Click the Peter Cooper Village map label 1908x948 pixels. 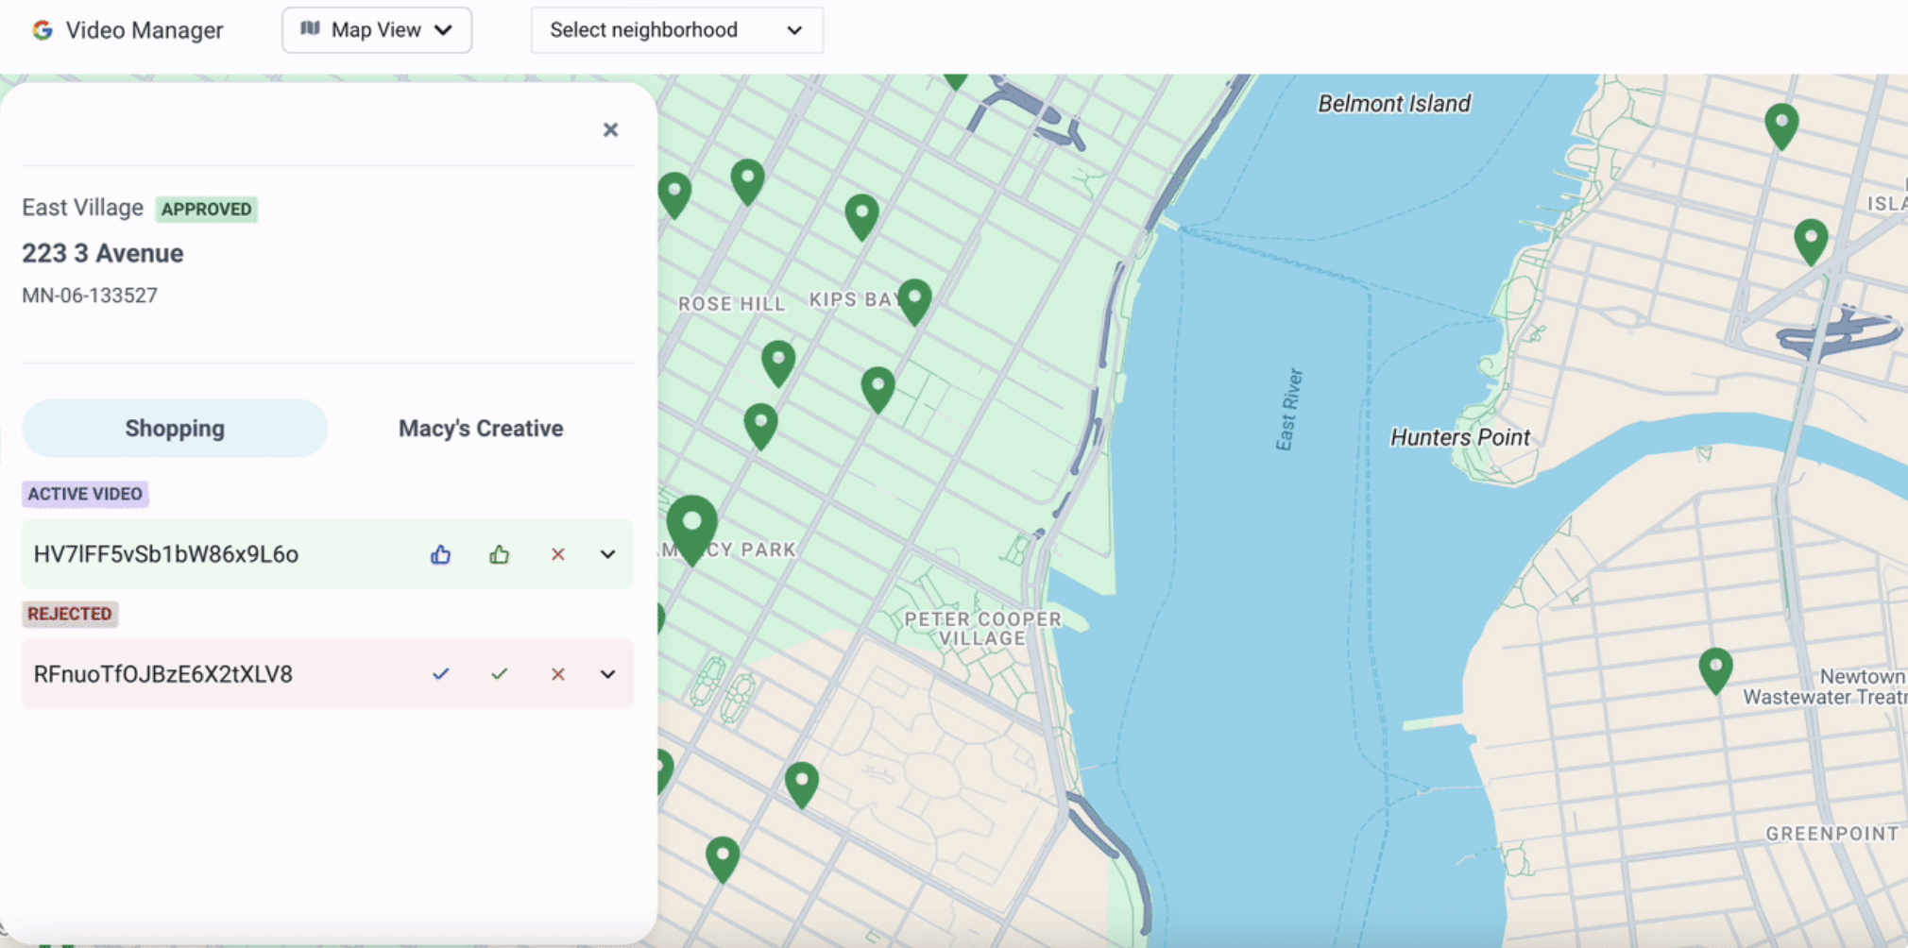pyautogui.click(x=983, y=629)
